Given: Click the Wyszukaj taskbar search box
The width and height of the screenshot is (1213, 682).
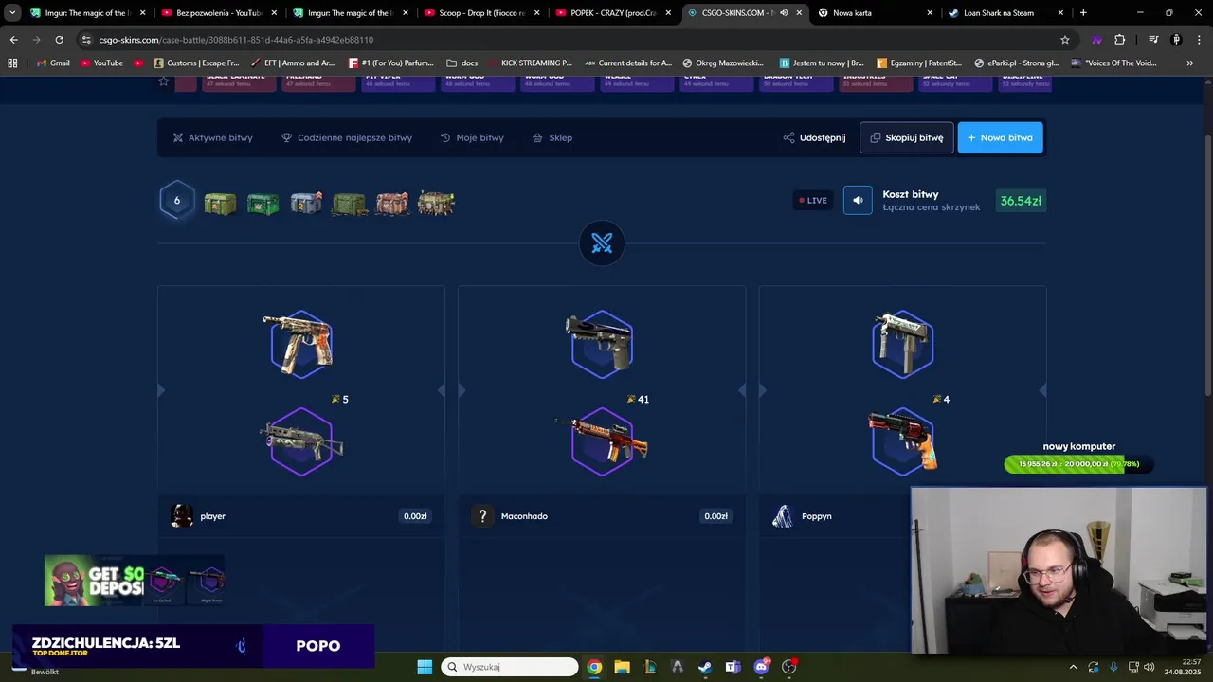Looking at the screenshot, I should click(x=510, y=667).
